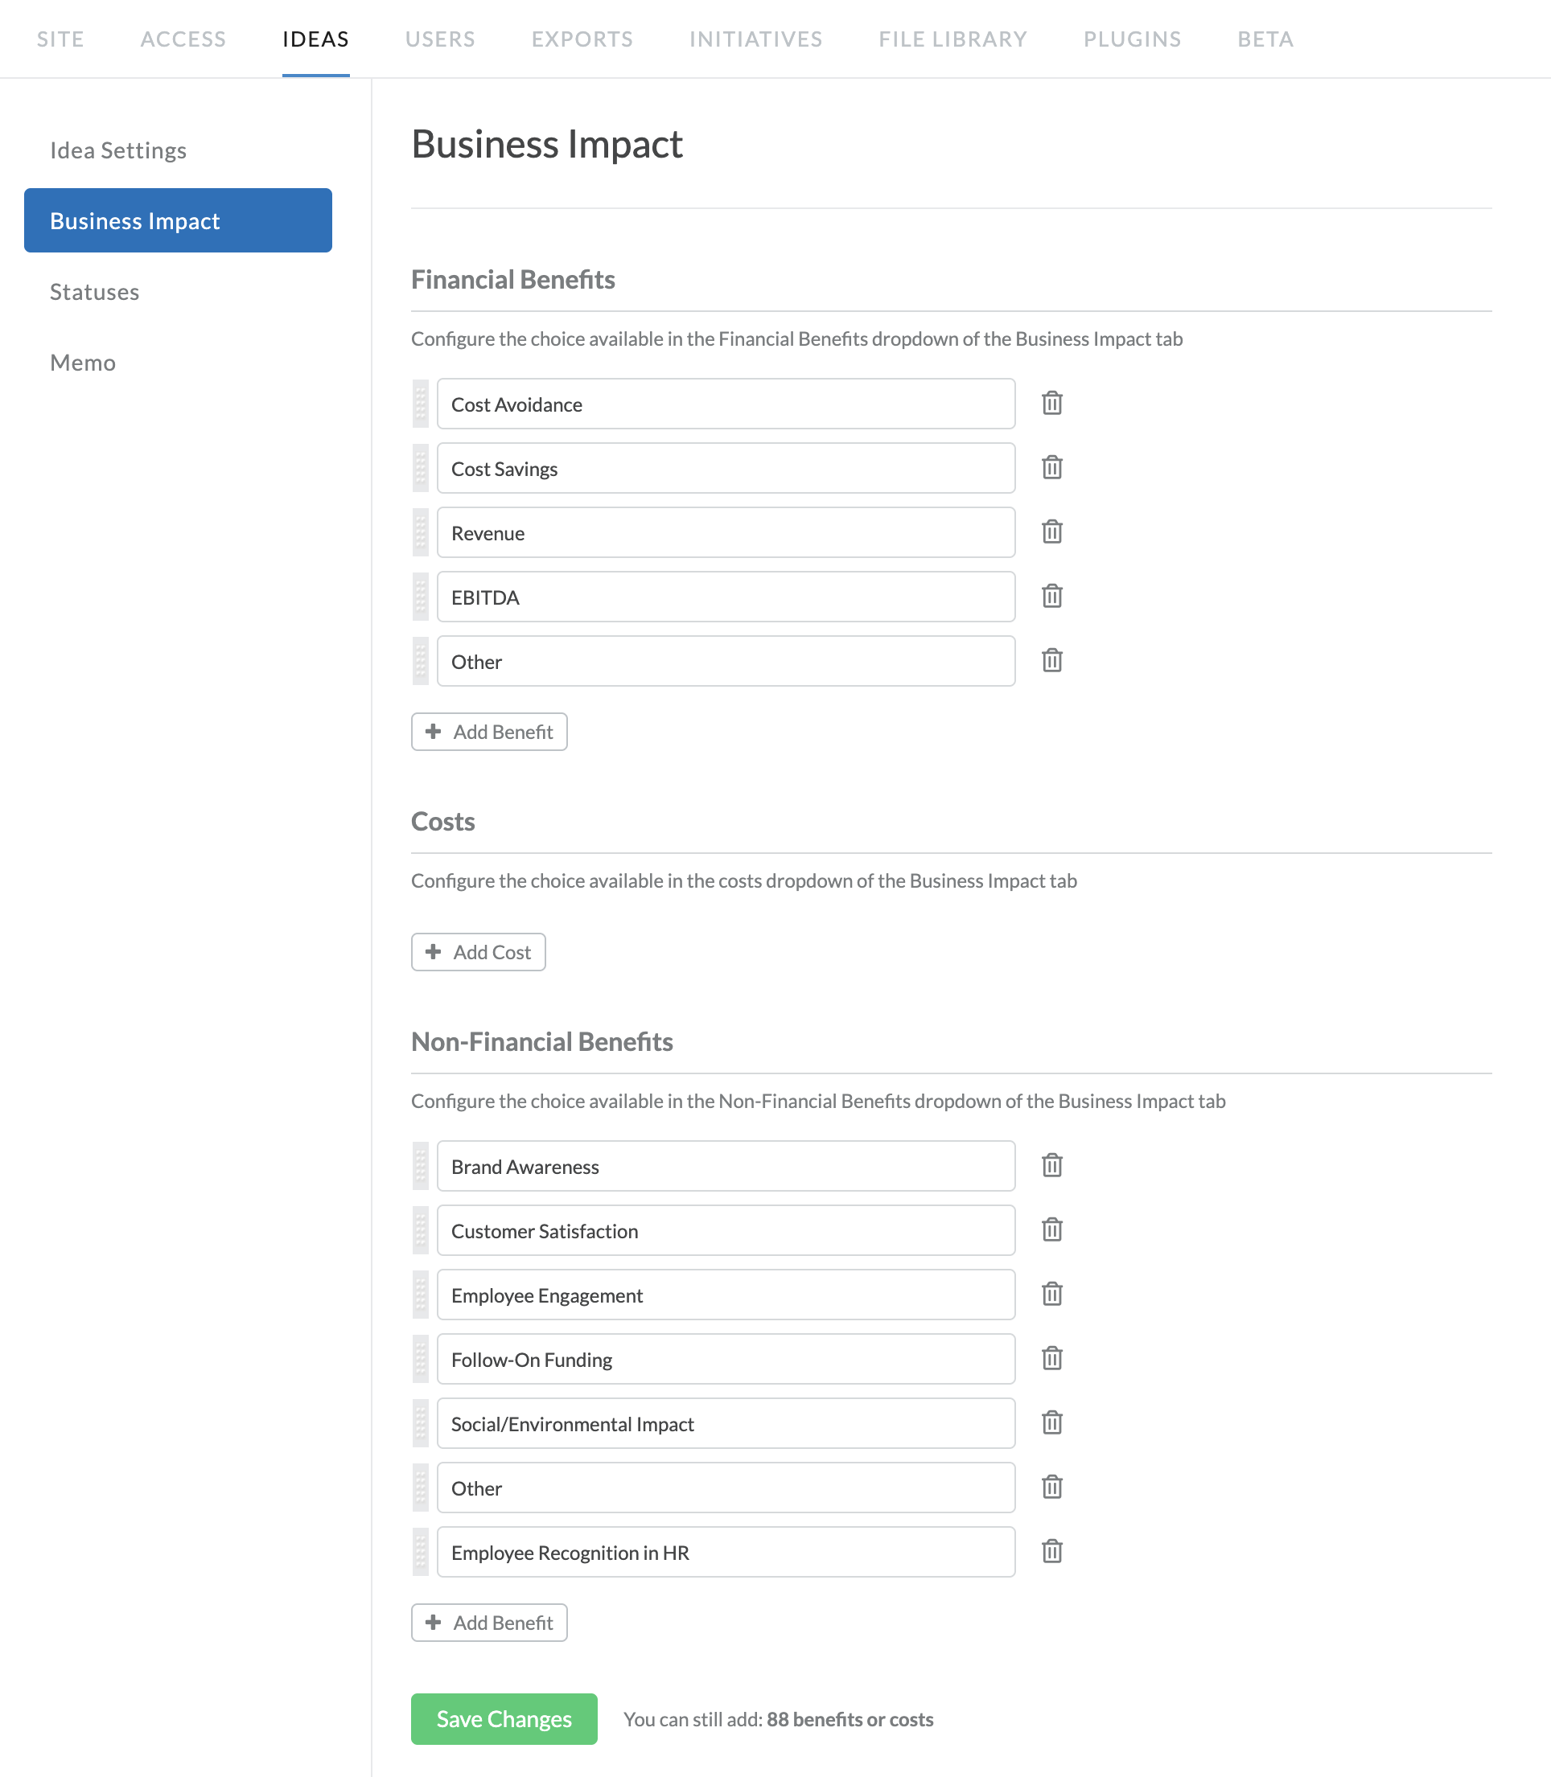
Task: Delete the Employee Engagement benefit
Action: click(x=1051, y=1295)
